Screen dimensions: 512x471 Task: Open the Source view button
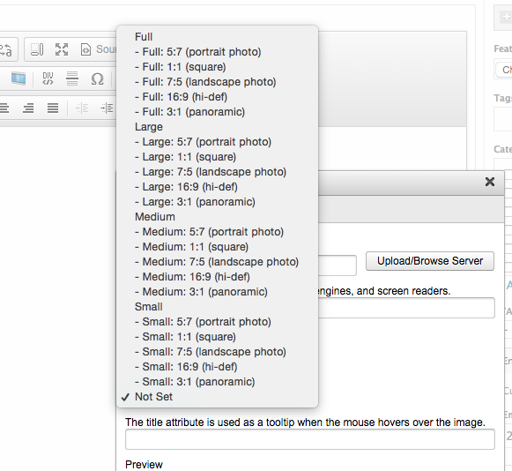pyautogui.click(x=98, y=49)
